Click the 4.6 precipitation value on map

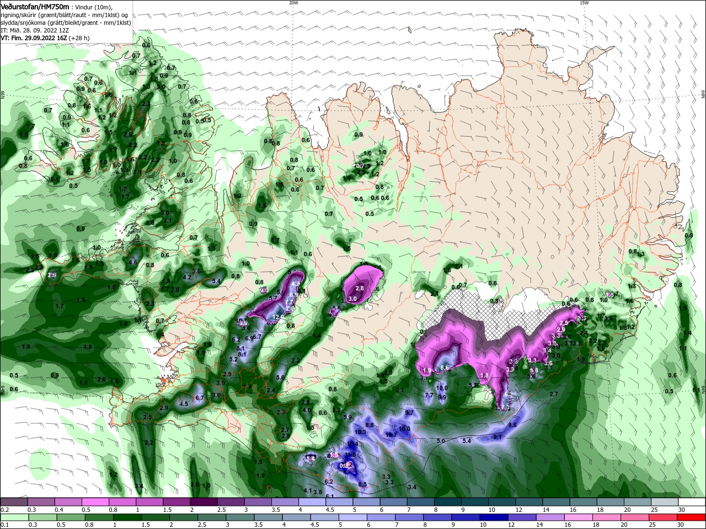click(x=133, y=262)
